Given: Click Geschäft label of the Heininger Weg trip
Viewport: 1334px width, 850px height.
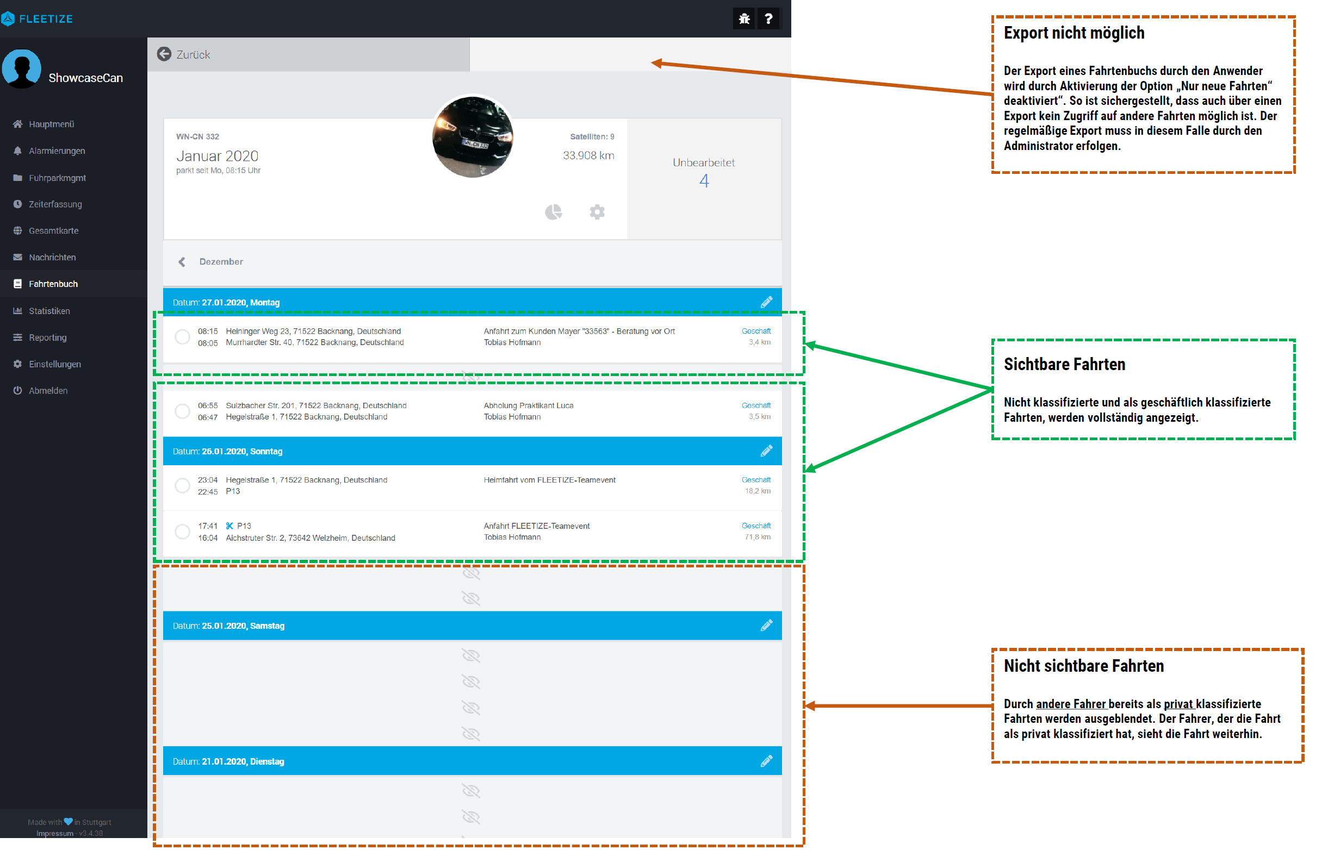Looking at the screenshot, I should (756, 331).
